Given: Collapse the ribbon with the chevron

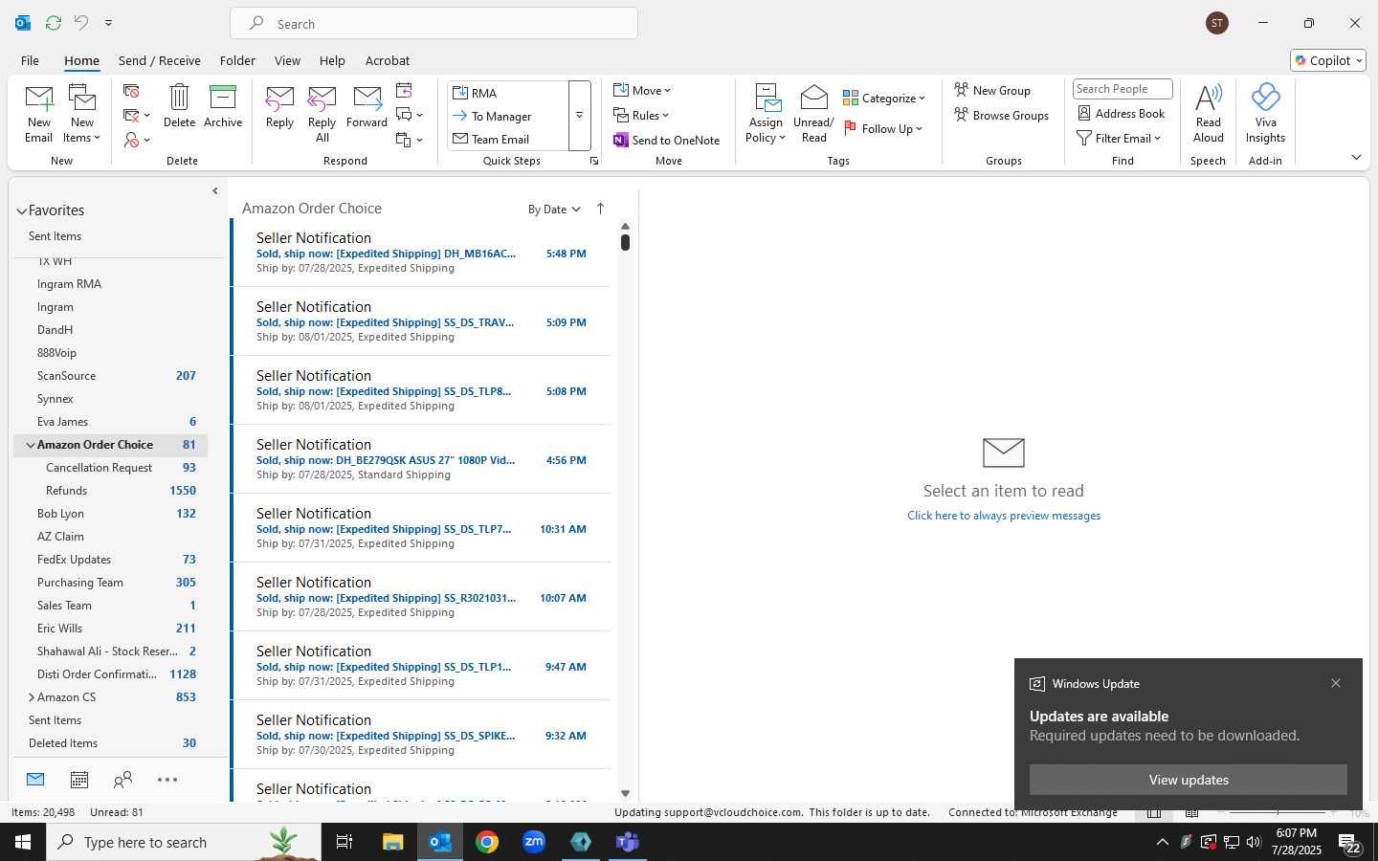Looking at the screenshot, I should (x=1356, y=157).
